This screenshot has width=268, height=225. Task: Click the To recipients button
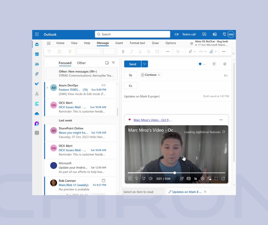tap(131, 75)
